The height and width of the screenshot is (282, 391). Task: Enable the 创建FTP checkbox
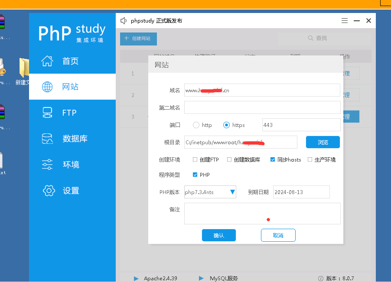coord(195,159)
